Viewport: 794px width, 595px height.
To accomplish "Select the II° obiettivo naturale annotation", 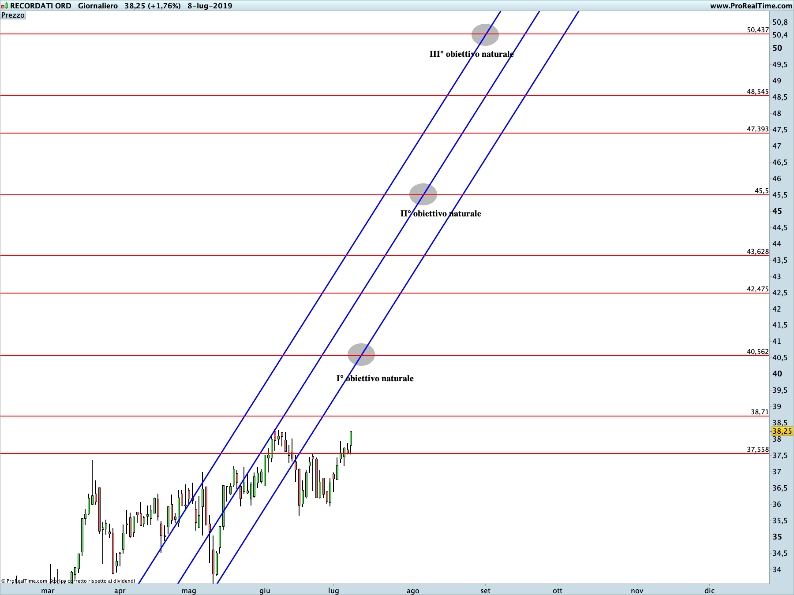I will pyautogui.click(x=441, y=213).
